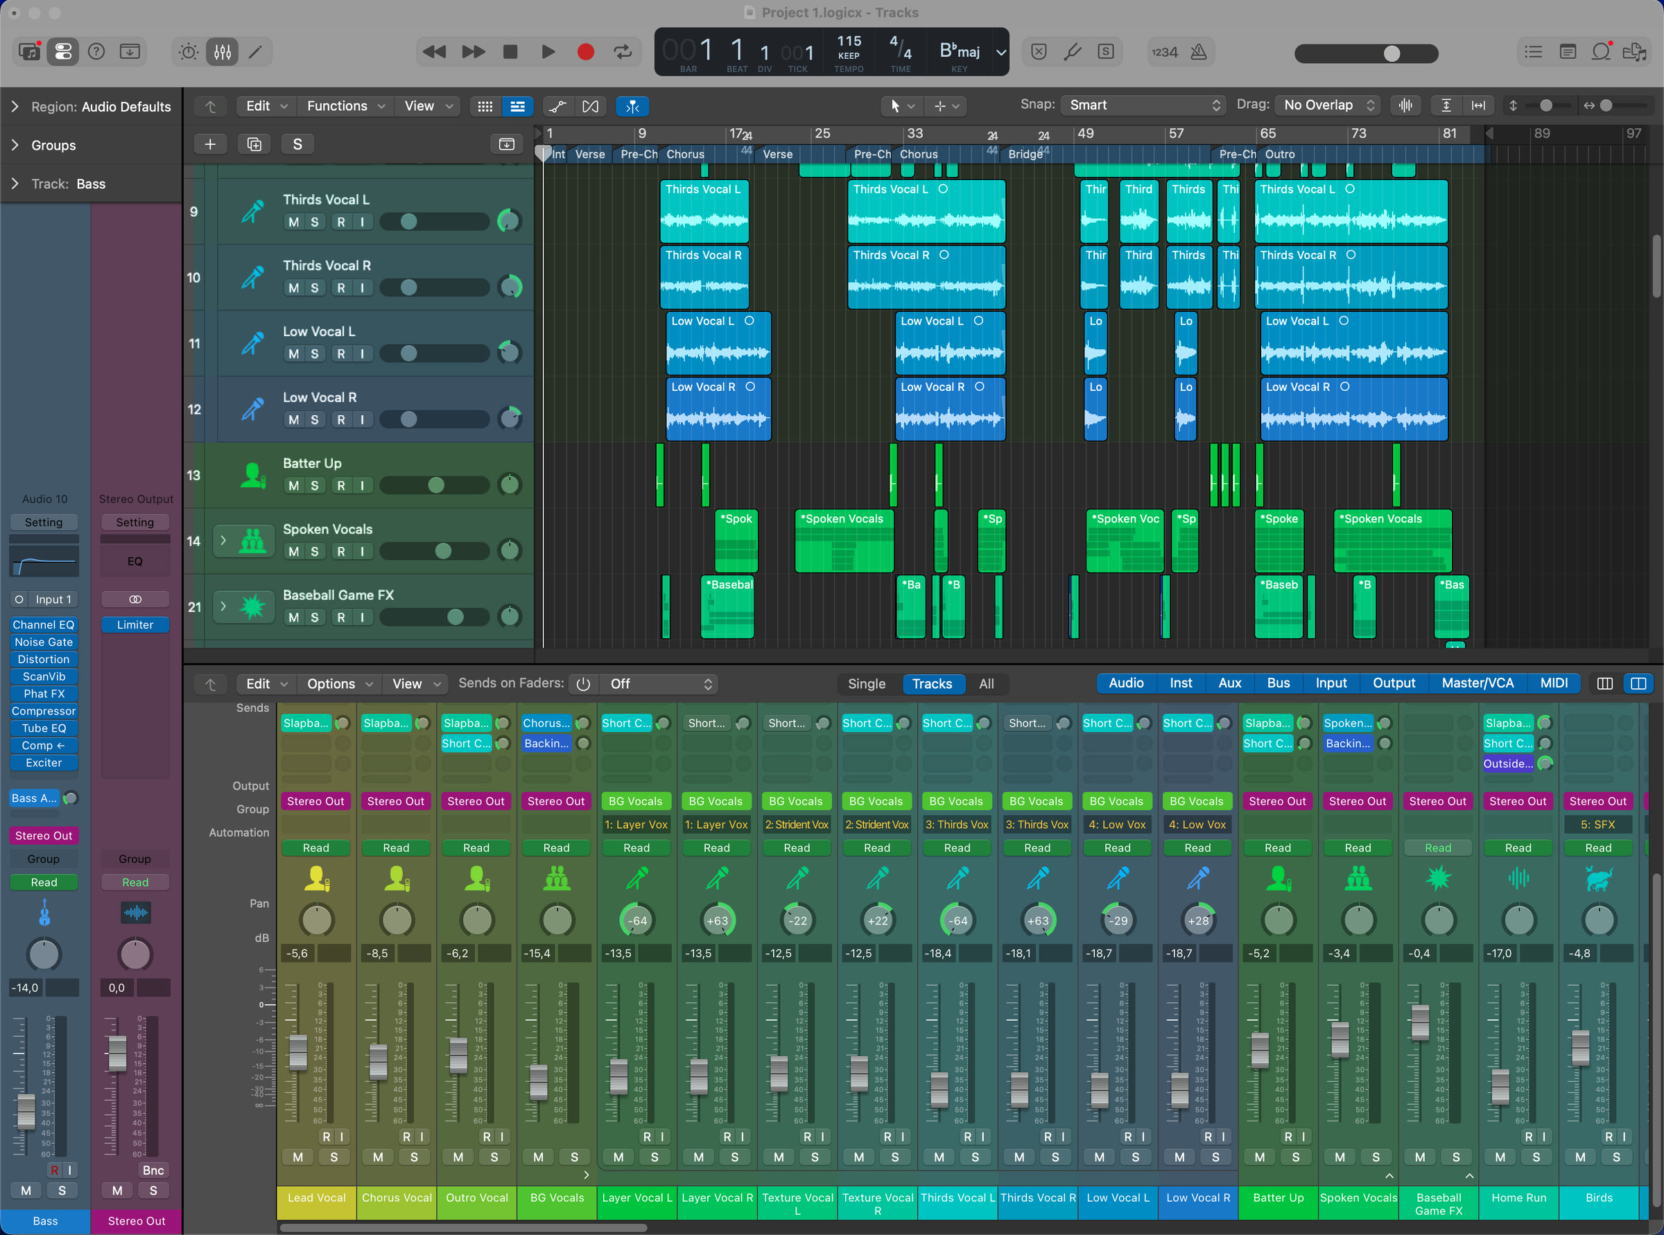
Task: Adjust the Birds channel volume fader
Action: (1579, 1047)
